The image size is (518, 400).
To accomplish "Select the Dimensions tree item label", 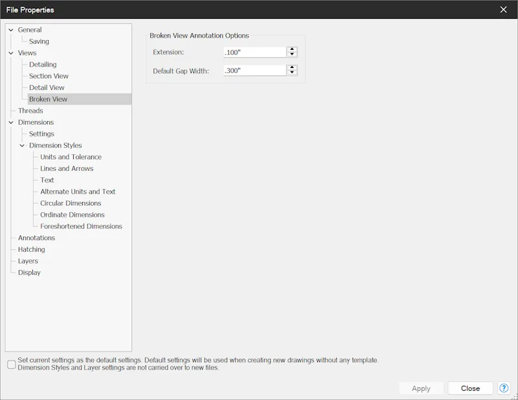I will tap(36, 122).
